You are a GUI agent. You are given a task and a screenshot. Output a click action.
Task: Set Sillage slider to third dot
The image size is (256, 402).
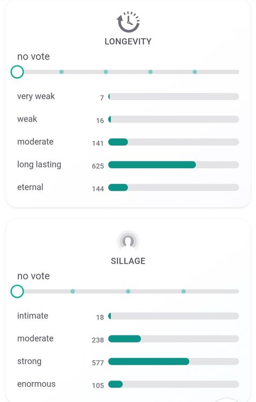(184, 291)
